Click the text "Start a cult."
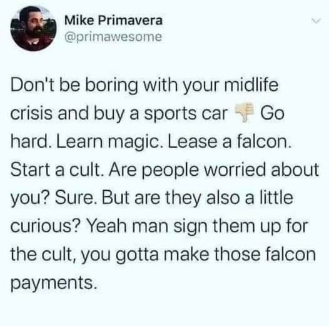 [x=58, y=170]
